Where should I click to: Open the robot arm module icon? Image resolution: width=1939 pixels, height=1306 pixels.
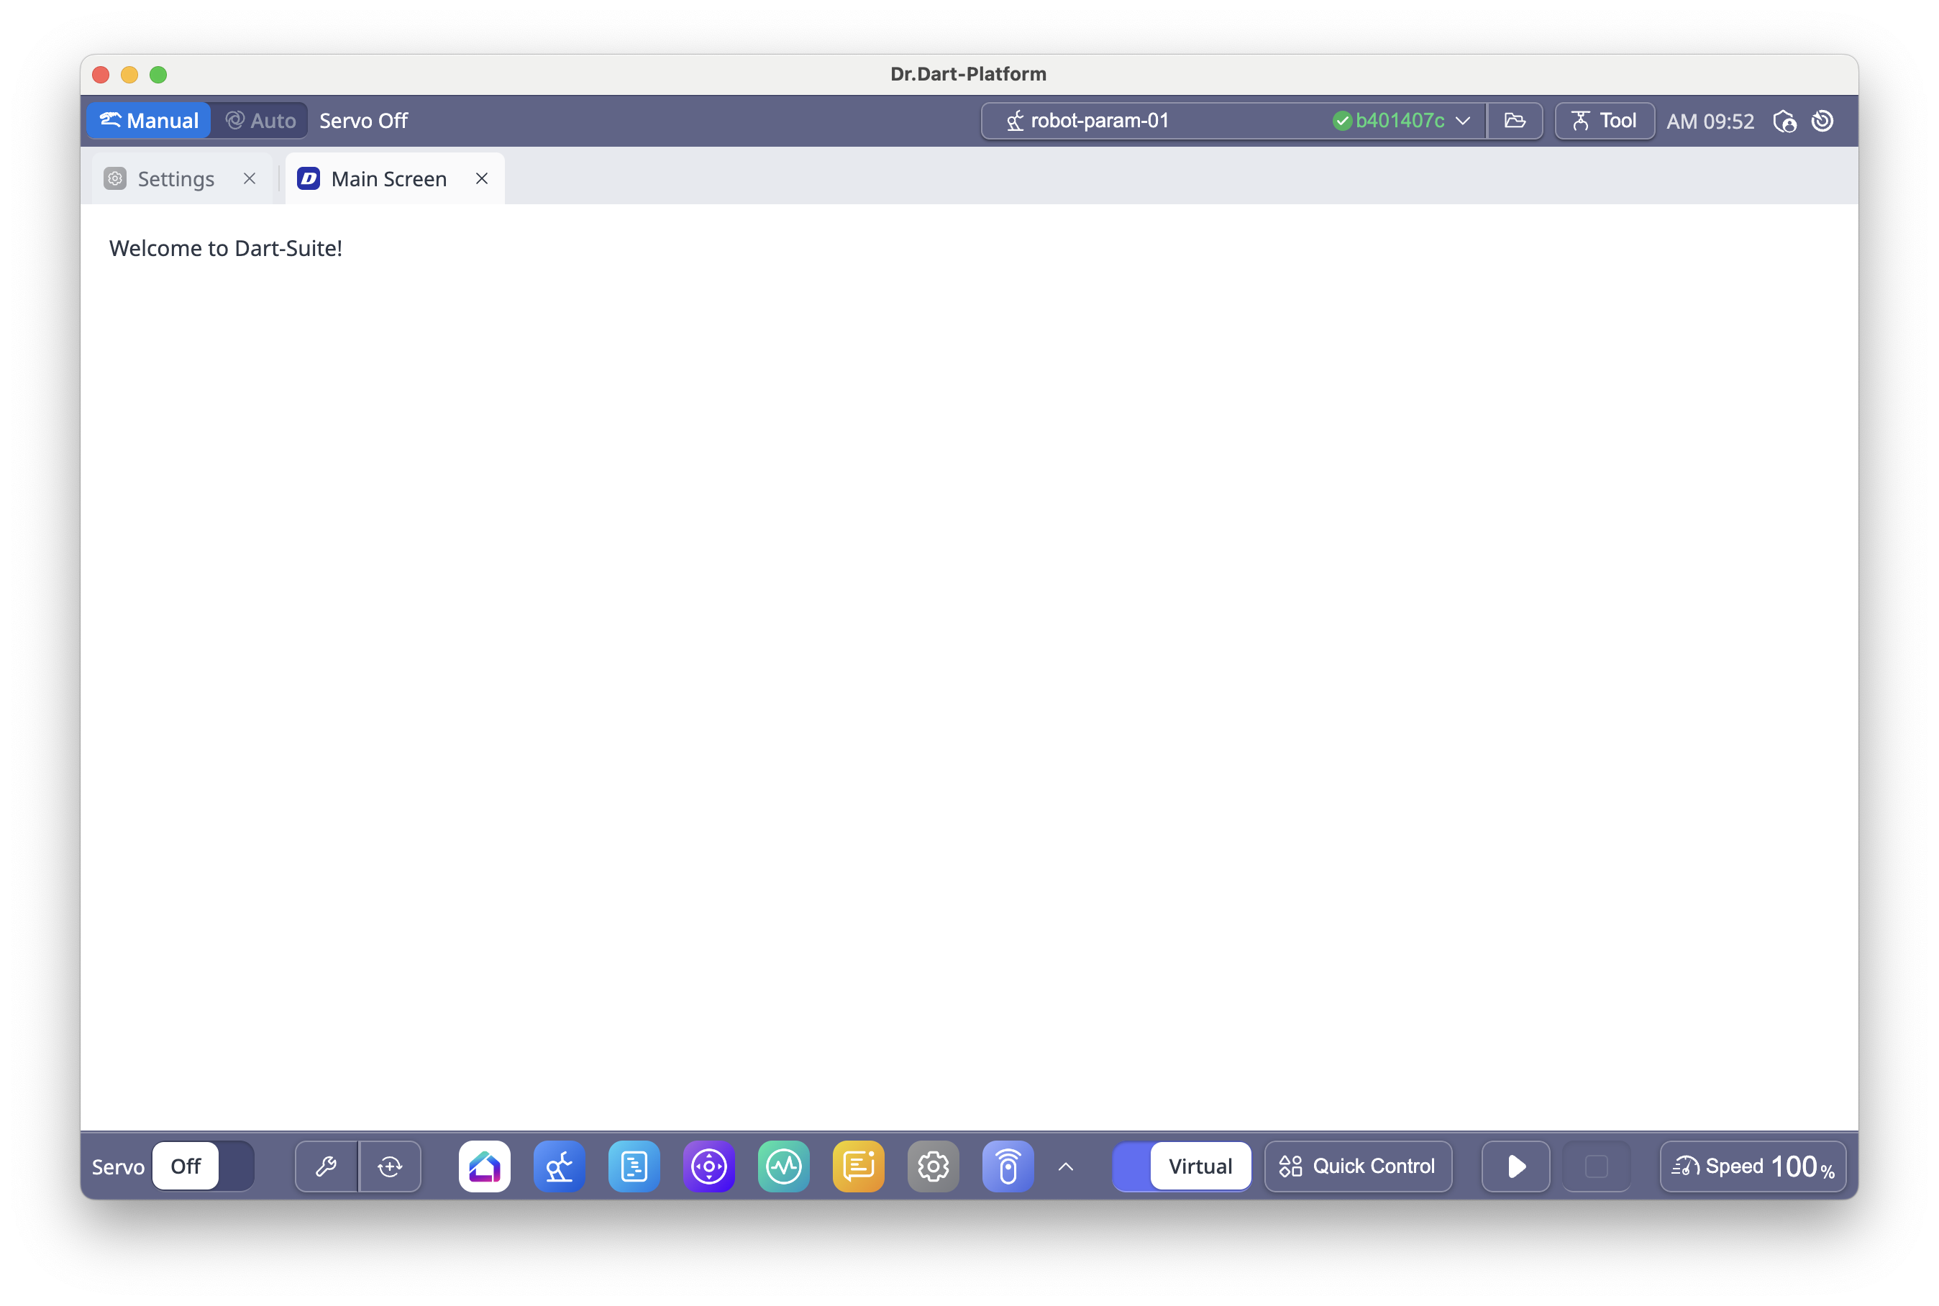pos(559,1166)
